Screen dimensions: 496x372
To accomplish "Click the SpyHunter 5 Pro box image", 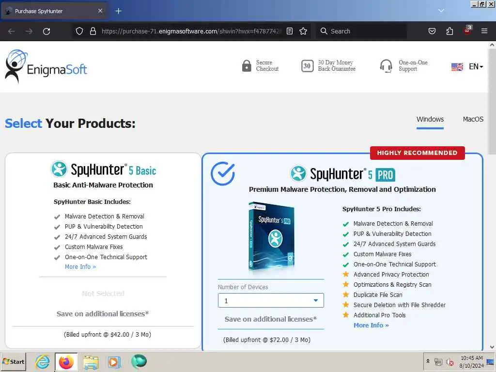I will click(x=271, y=236).
